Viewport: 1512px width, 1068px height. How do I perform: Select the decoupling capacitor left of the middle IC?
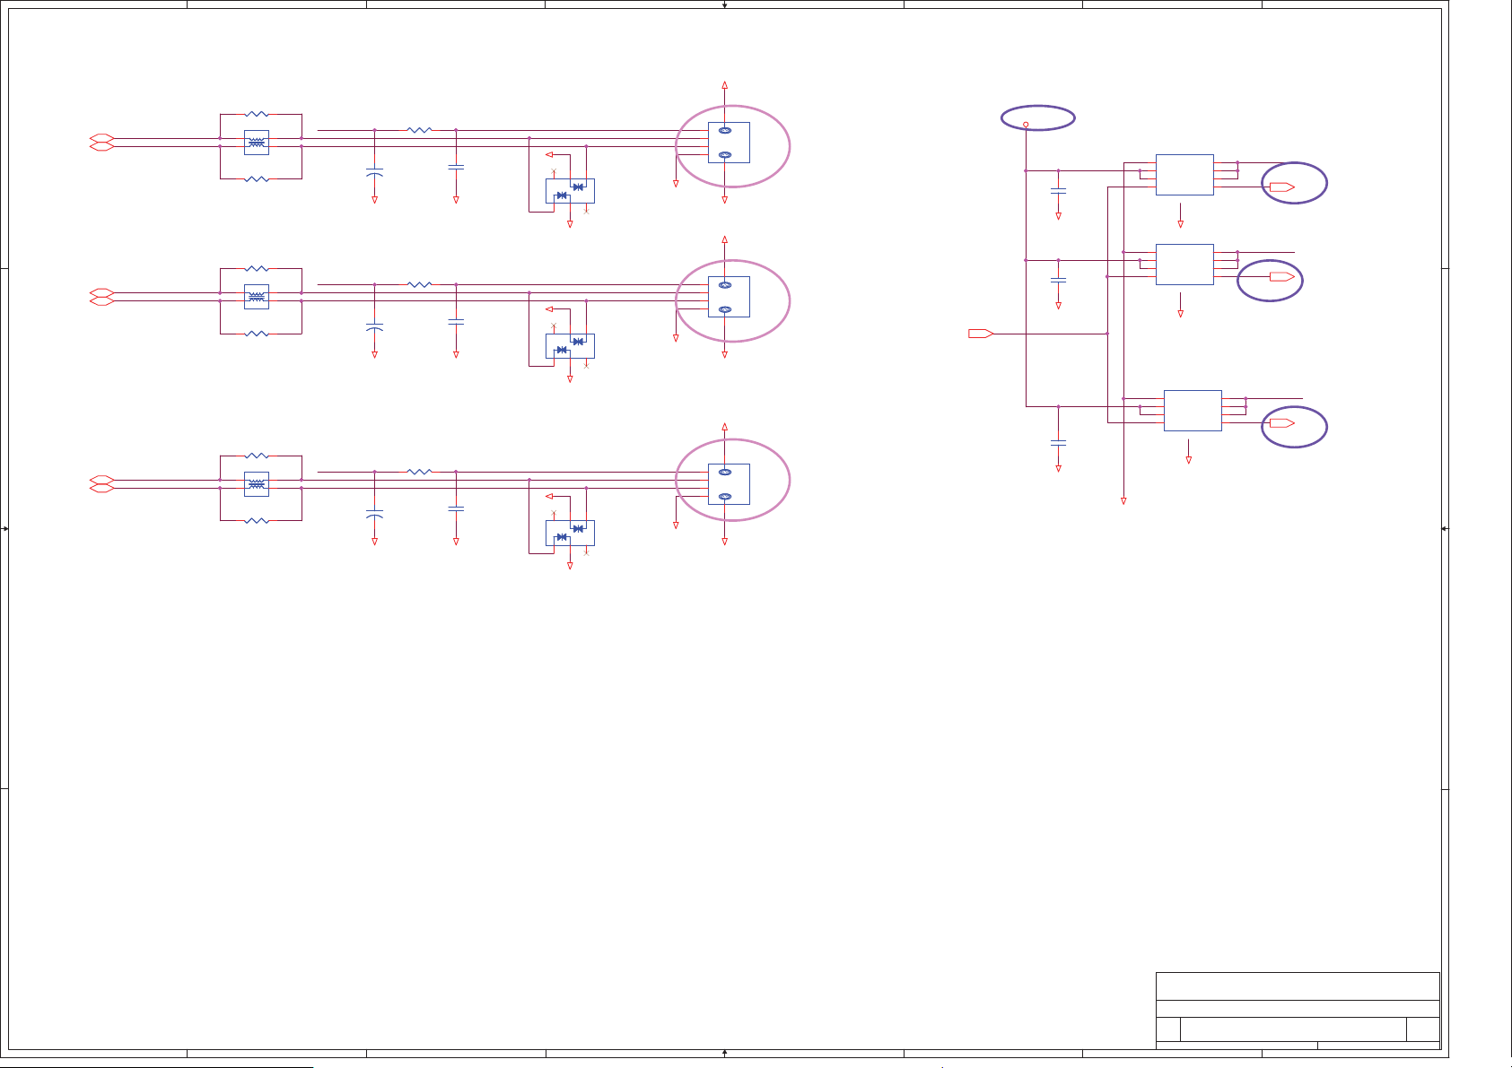coord(1058,280)
